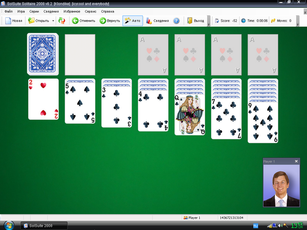Click the SolSuite title bar app icon

point(3,3)
